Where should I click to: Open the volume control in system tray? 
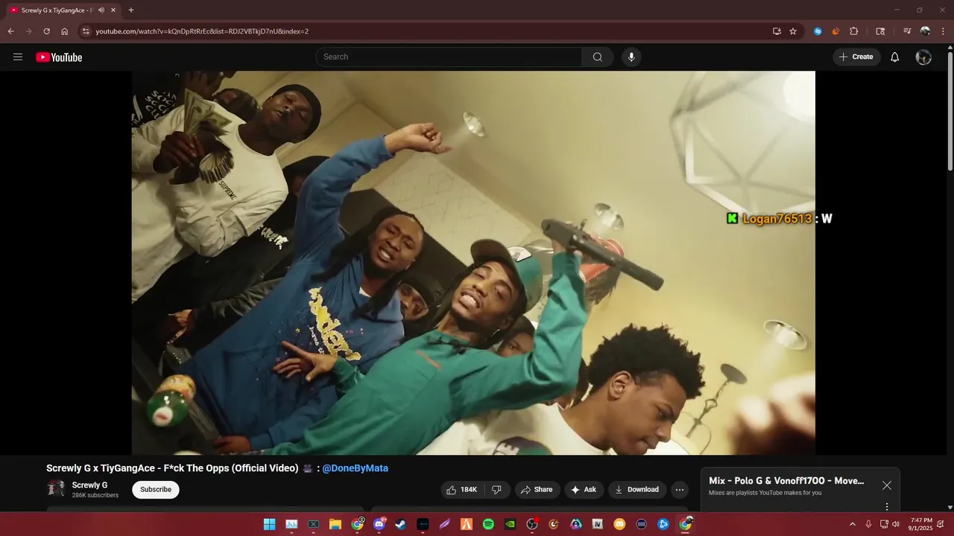pos(896,524)
